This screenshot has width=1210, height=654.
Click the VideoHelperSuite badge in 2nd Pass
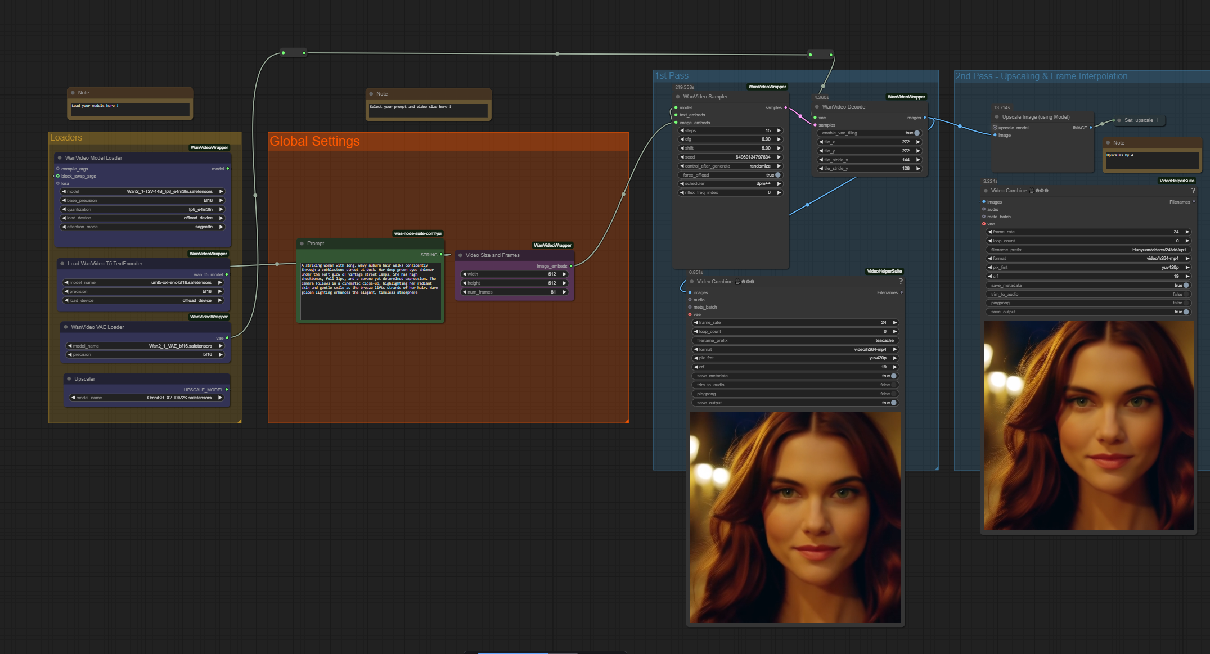(x=1176, y=181)
